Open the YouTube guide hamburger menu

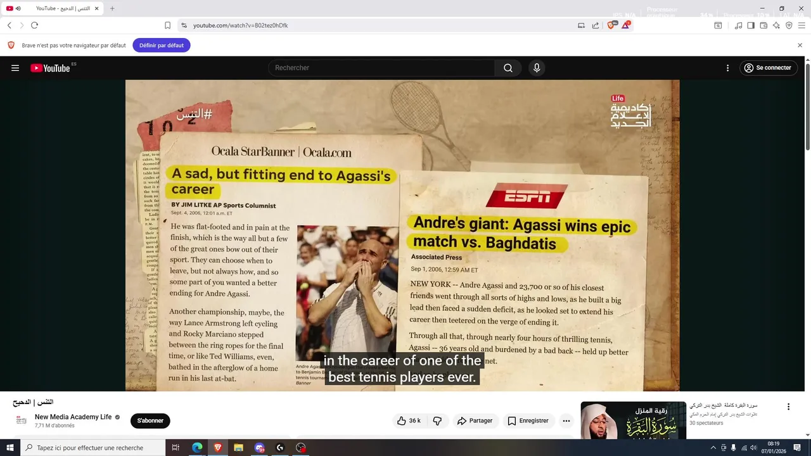[x=15, y=68]
